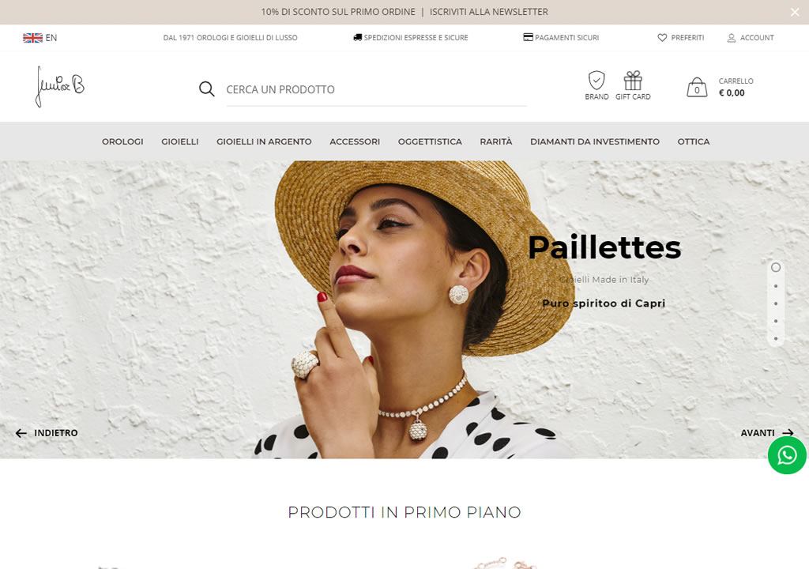Go to previous slide with Indietro
The width and height of the screenshot is (809, 569).
coord(47,433)
